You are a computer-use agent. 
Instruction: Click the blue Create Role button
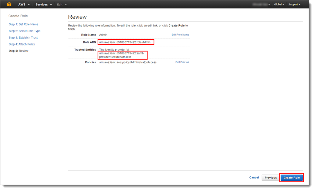click(x=292, y=178)
